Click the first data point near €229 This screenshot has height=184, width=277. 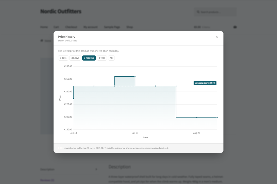click(x=73, y=99)
